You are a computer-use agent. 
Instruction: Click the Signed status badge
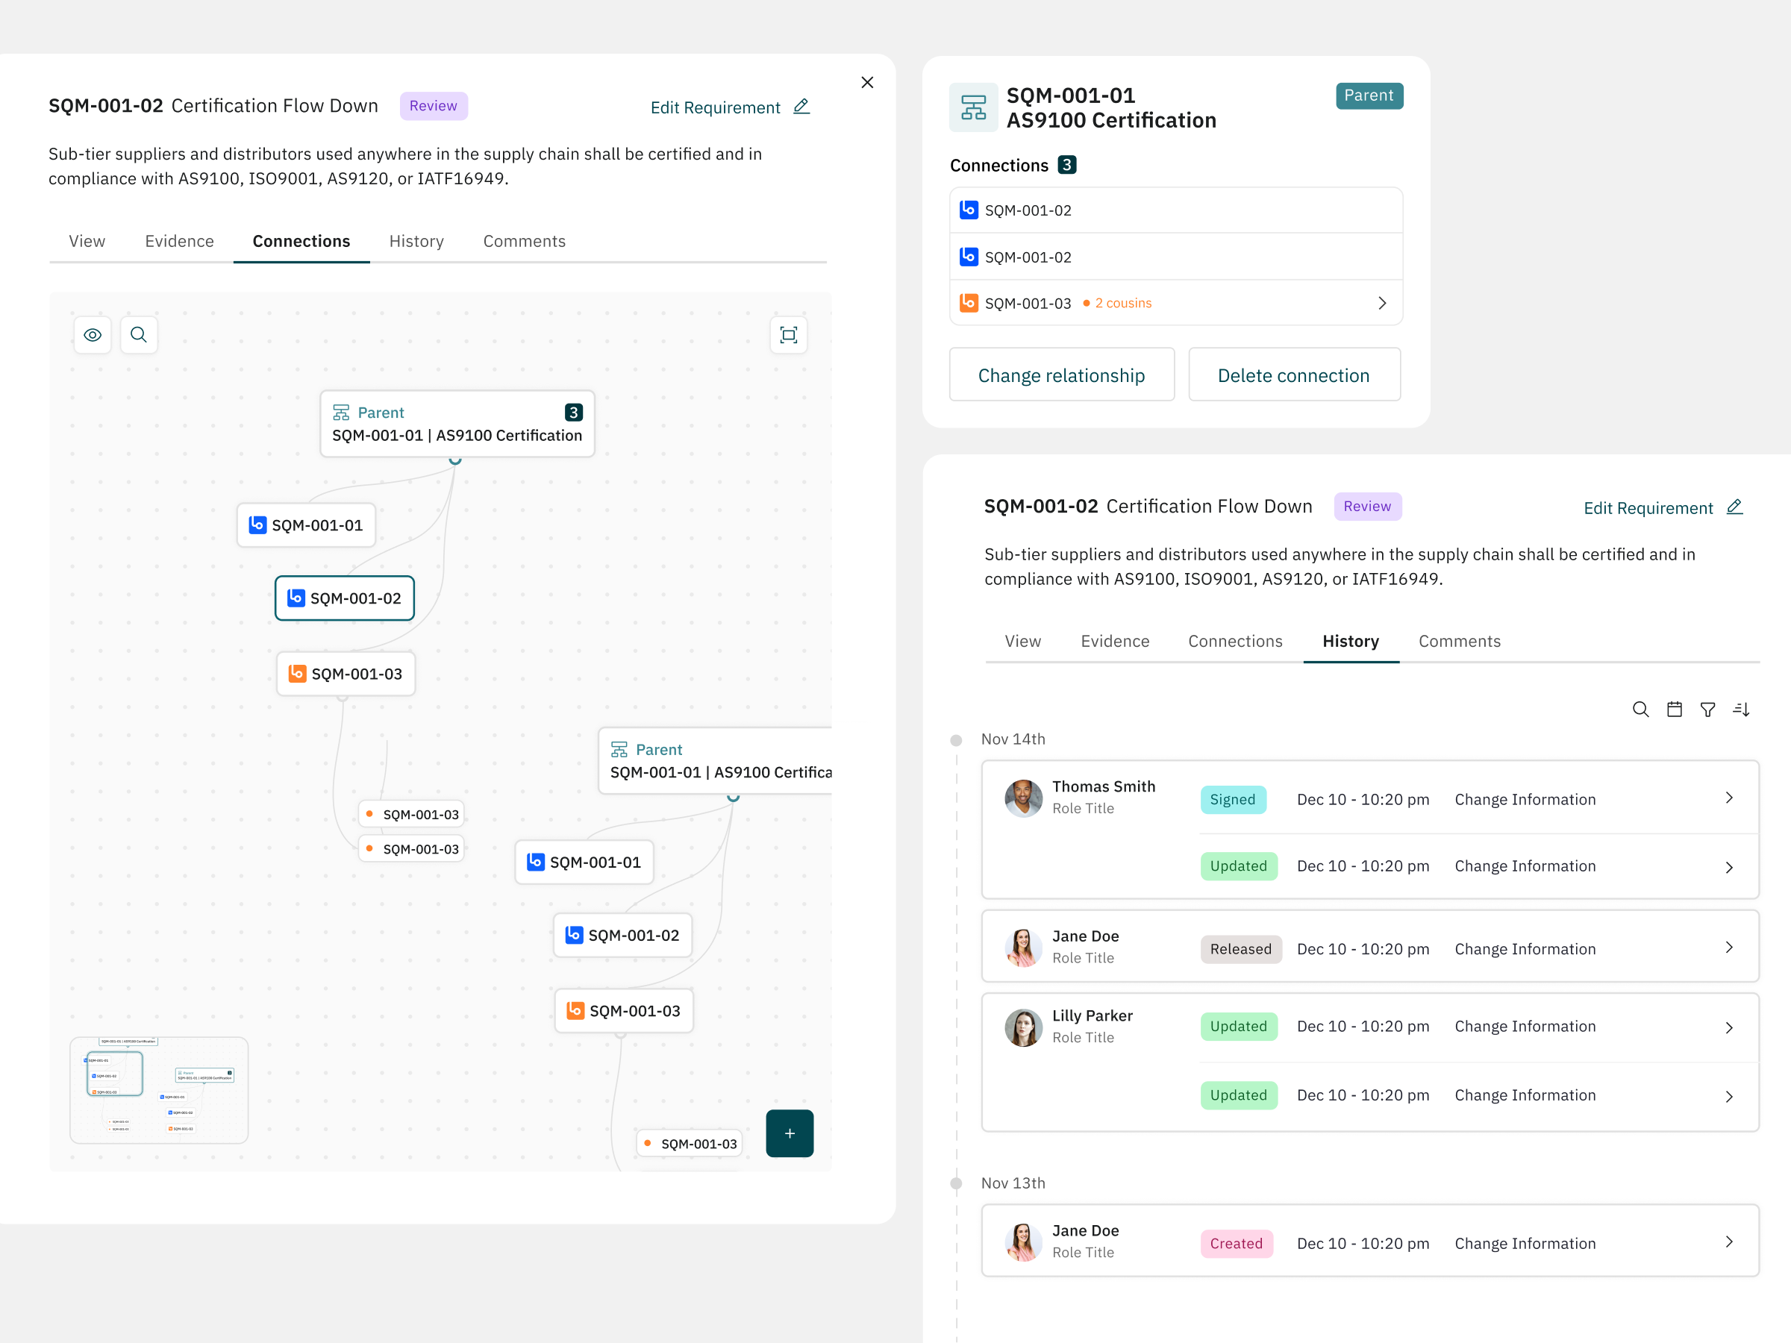point(1232,800)
